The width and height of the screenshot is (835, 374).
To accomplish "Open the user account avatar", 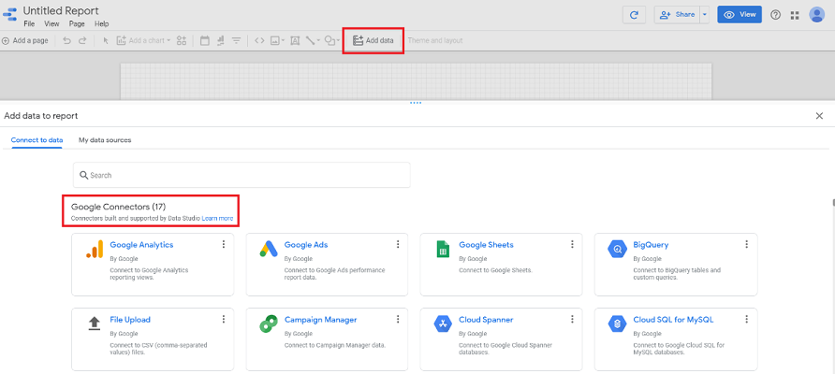I will pyautogui.click(x=817, y=15).
